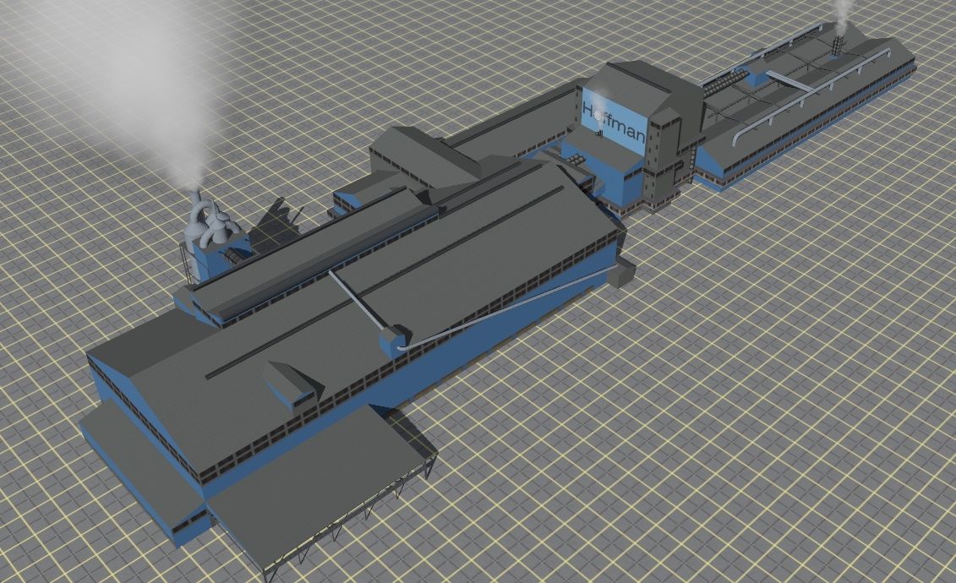
Task: Click the diagonal pipe crossing the central roof
Action: pos(359,300)
